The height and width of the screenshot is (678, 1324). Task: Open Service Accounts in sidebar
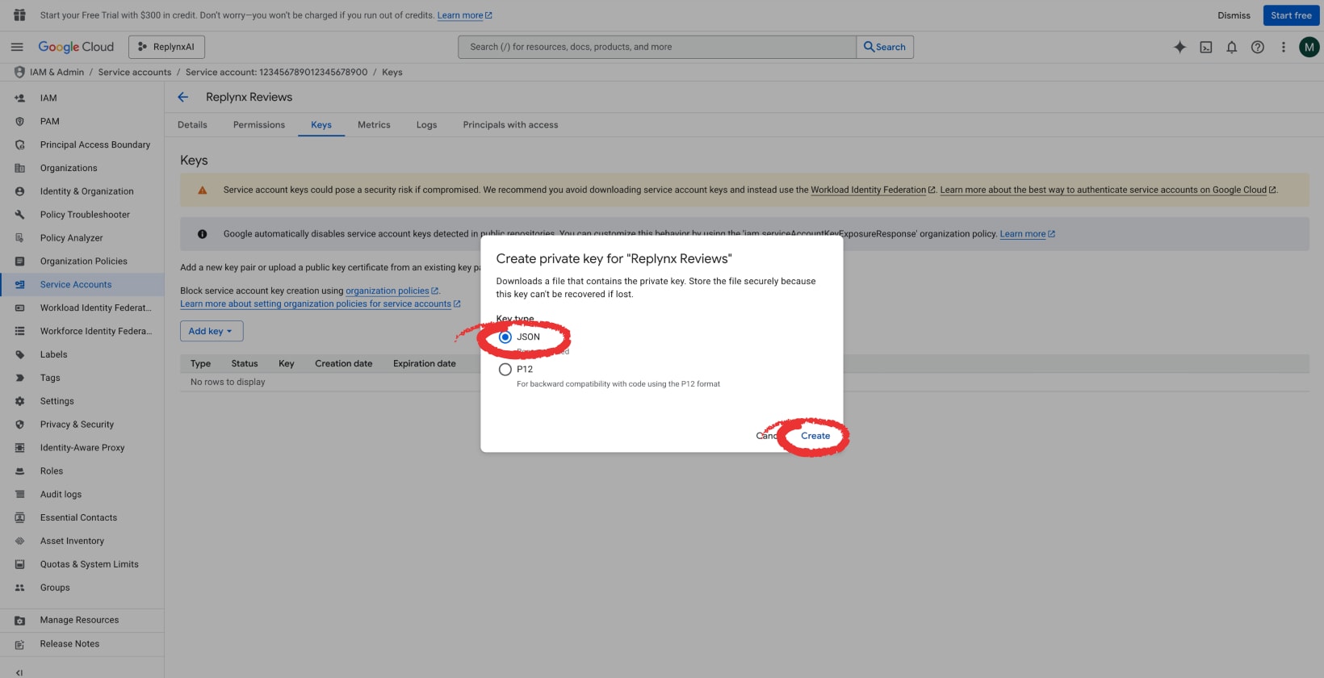pyautogui.click(x=82, y=284)
